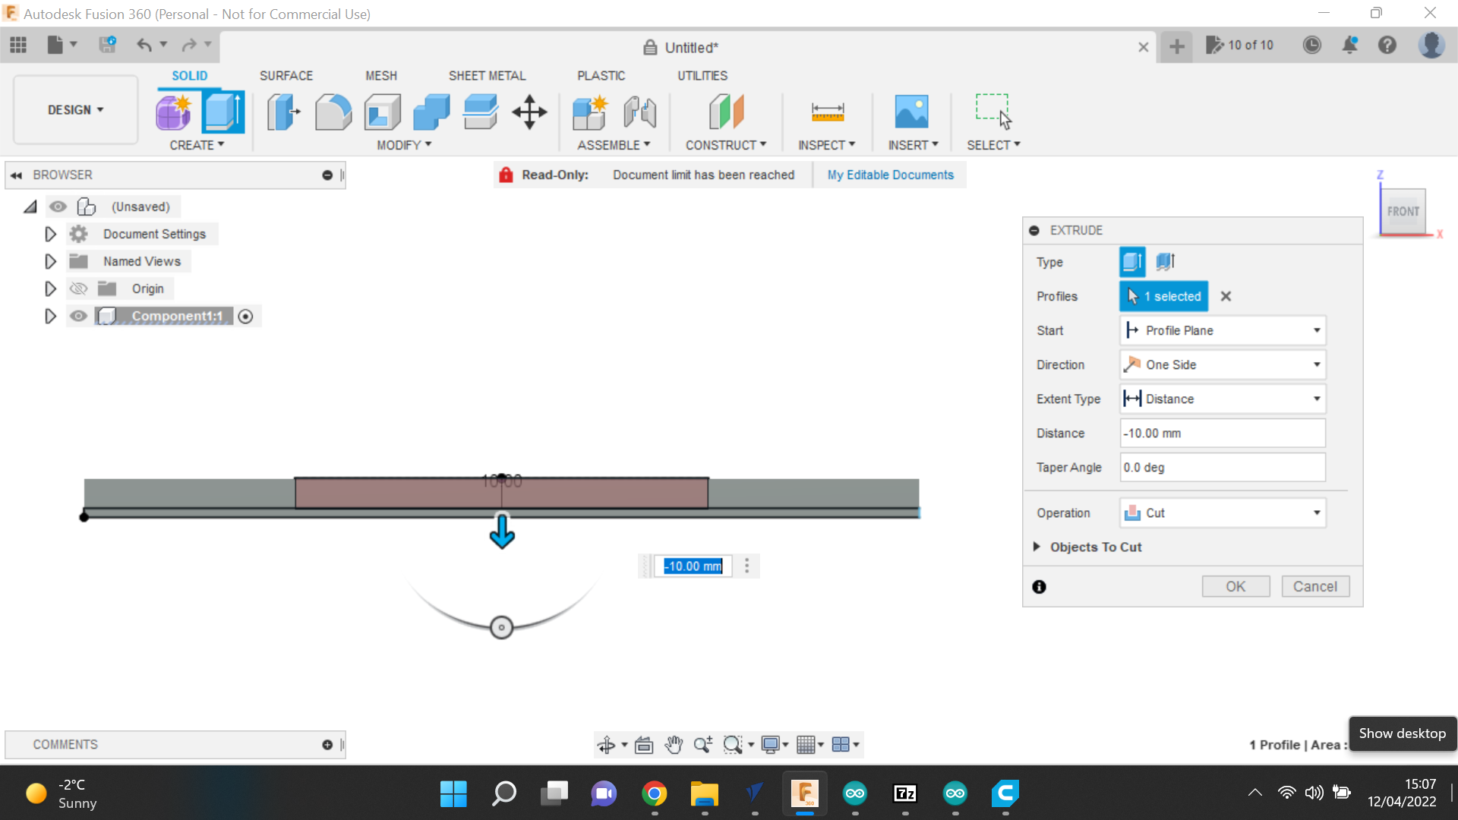
Task: Activate the Move/Copy tool
Action: click(529, 112)
